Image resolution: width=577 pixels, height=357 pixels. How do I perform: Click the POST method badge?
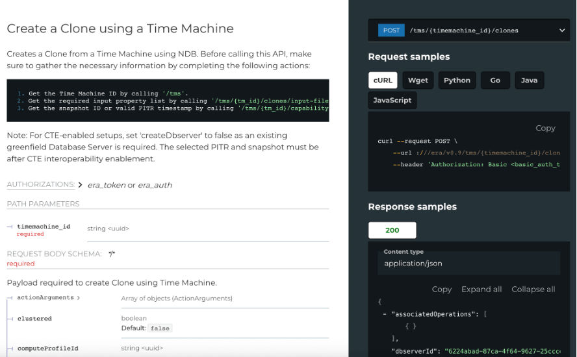[391, 31]
